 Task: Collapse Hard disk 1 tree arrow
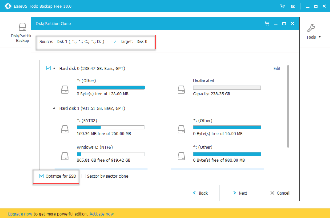click(54, 108)
